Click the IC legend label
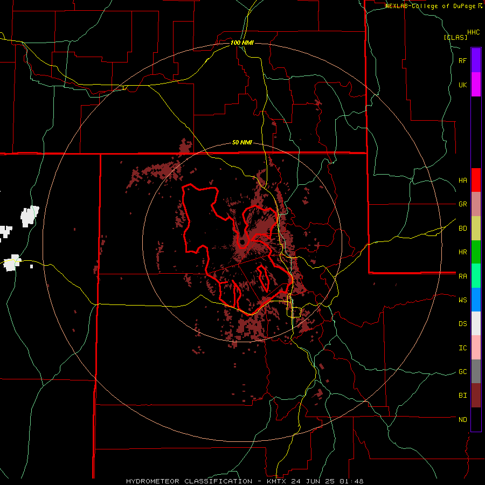The image size is (485, 485). tap(462, 348)
